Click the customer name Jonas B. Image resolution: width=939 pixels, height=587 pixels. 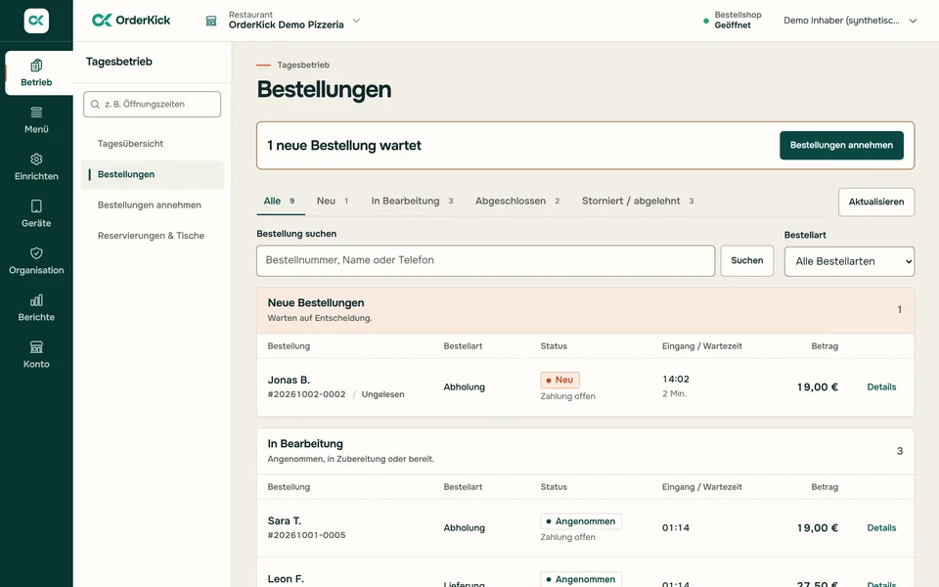pyautogui.click(x=289, y=380)
